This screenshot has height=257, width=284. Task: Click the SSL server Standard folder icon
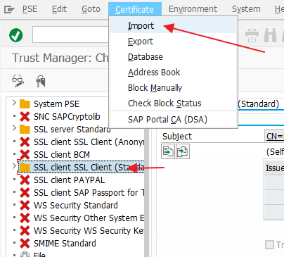click(x=25, y=130)
